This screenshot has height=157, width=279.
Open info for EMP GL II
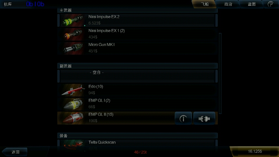click(x=183, y=118)
